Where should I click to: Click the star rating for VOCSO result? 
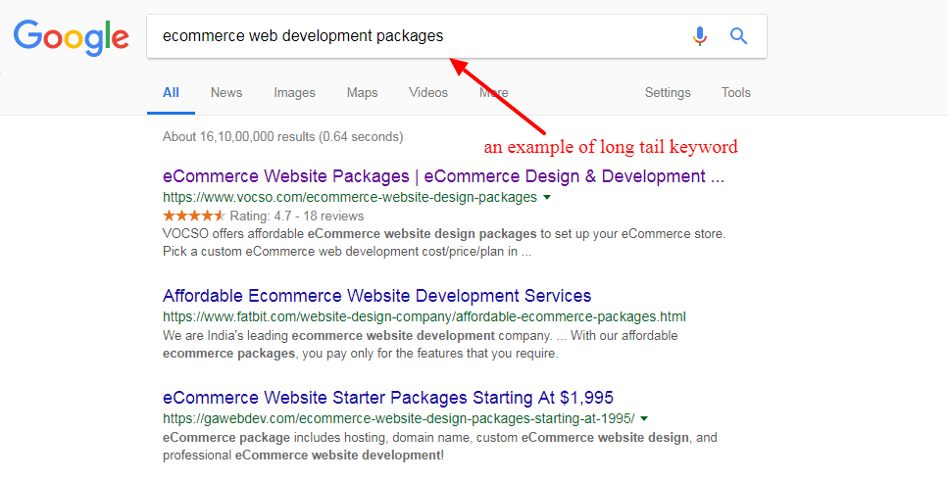coord(194,216)
